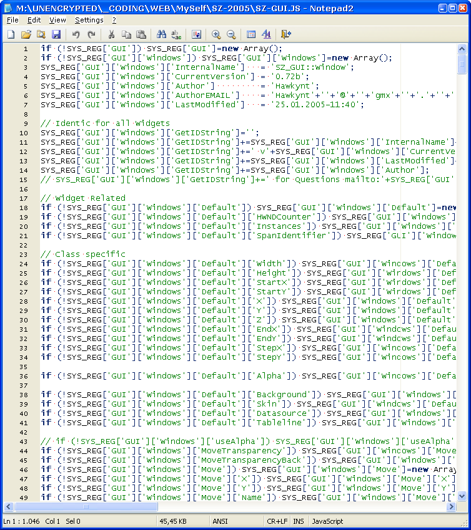Screen dimensions: 471x530
Task: Maximize the Notepad2 window
Action: pyautogui.click(x=453, y=8)
